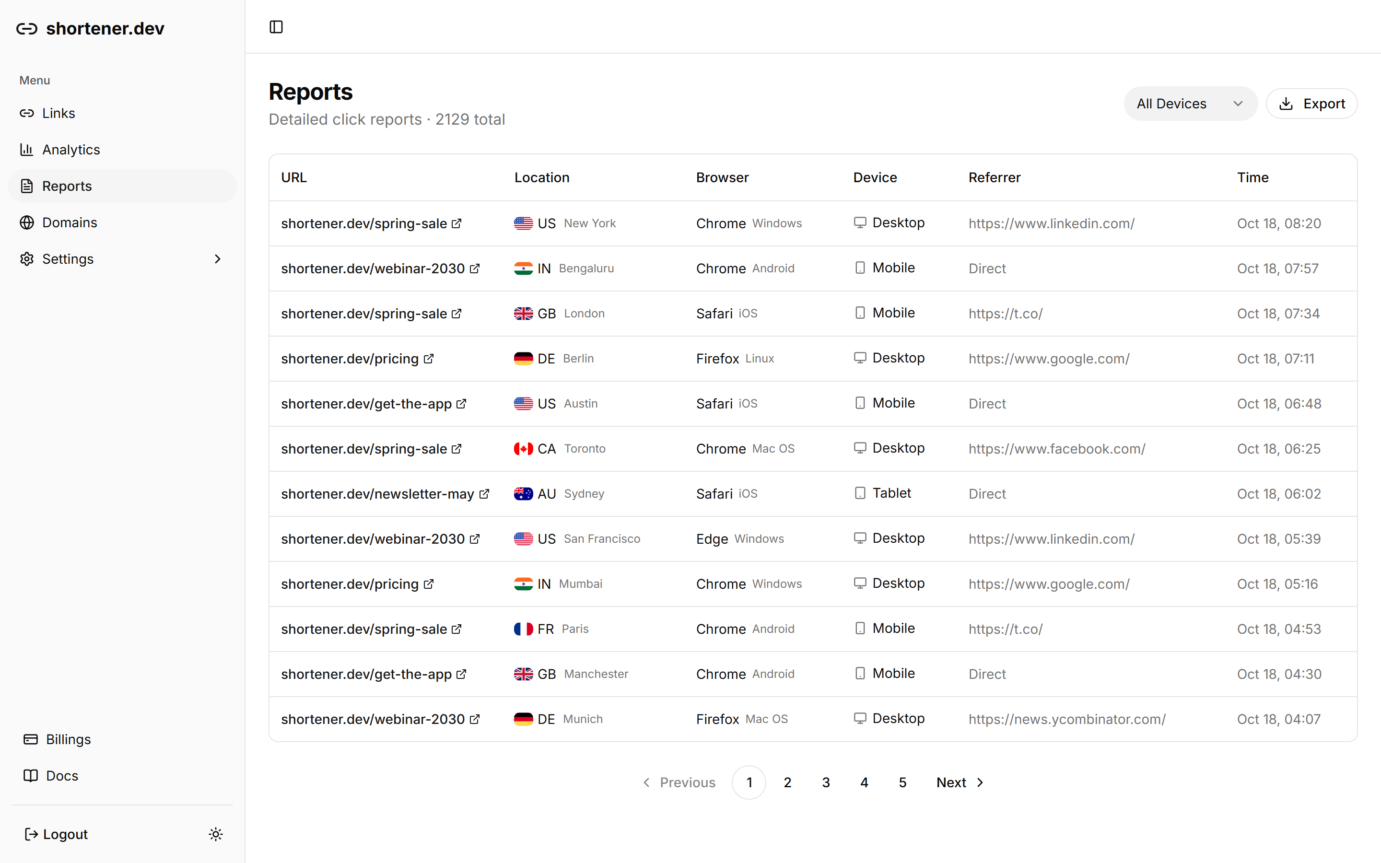Jump to page 3
Screen dimensions: 1381x863
pyautogui.click(x=826, y=782)
